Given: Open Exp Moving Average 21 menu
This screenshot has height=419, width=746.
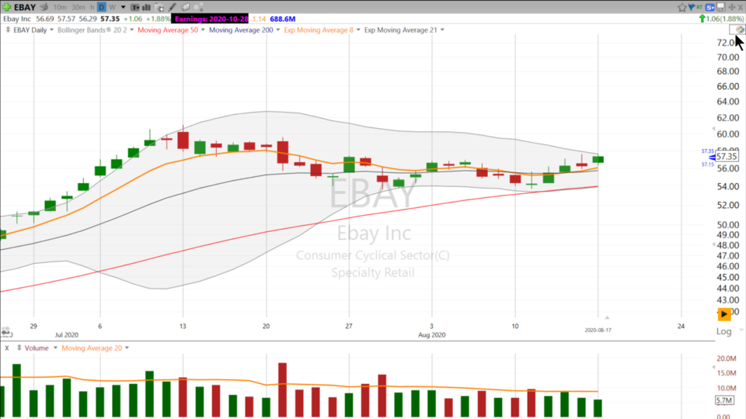Looking at the screenshot, I should (404, 29).
